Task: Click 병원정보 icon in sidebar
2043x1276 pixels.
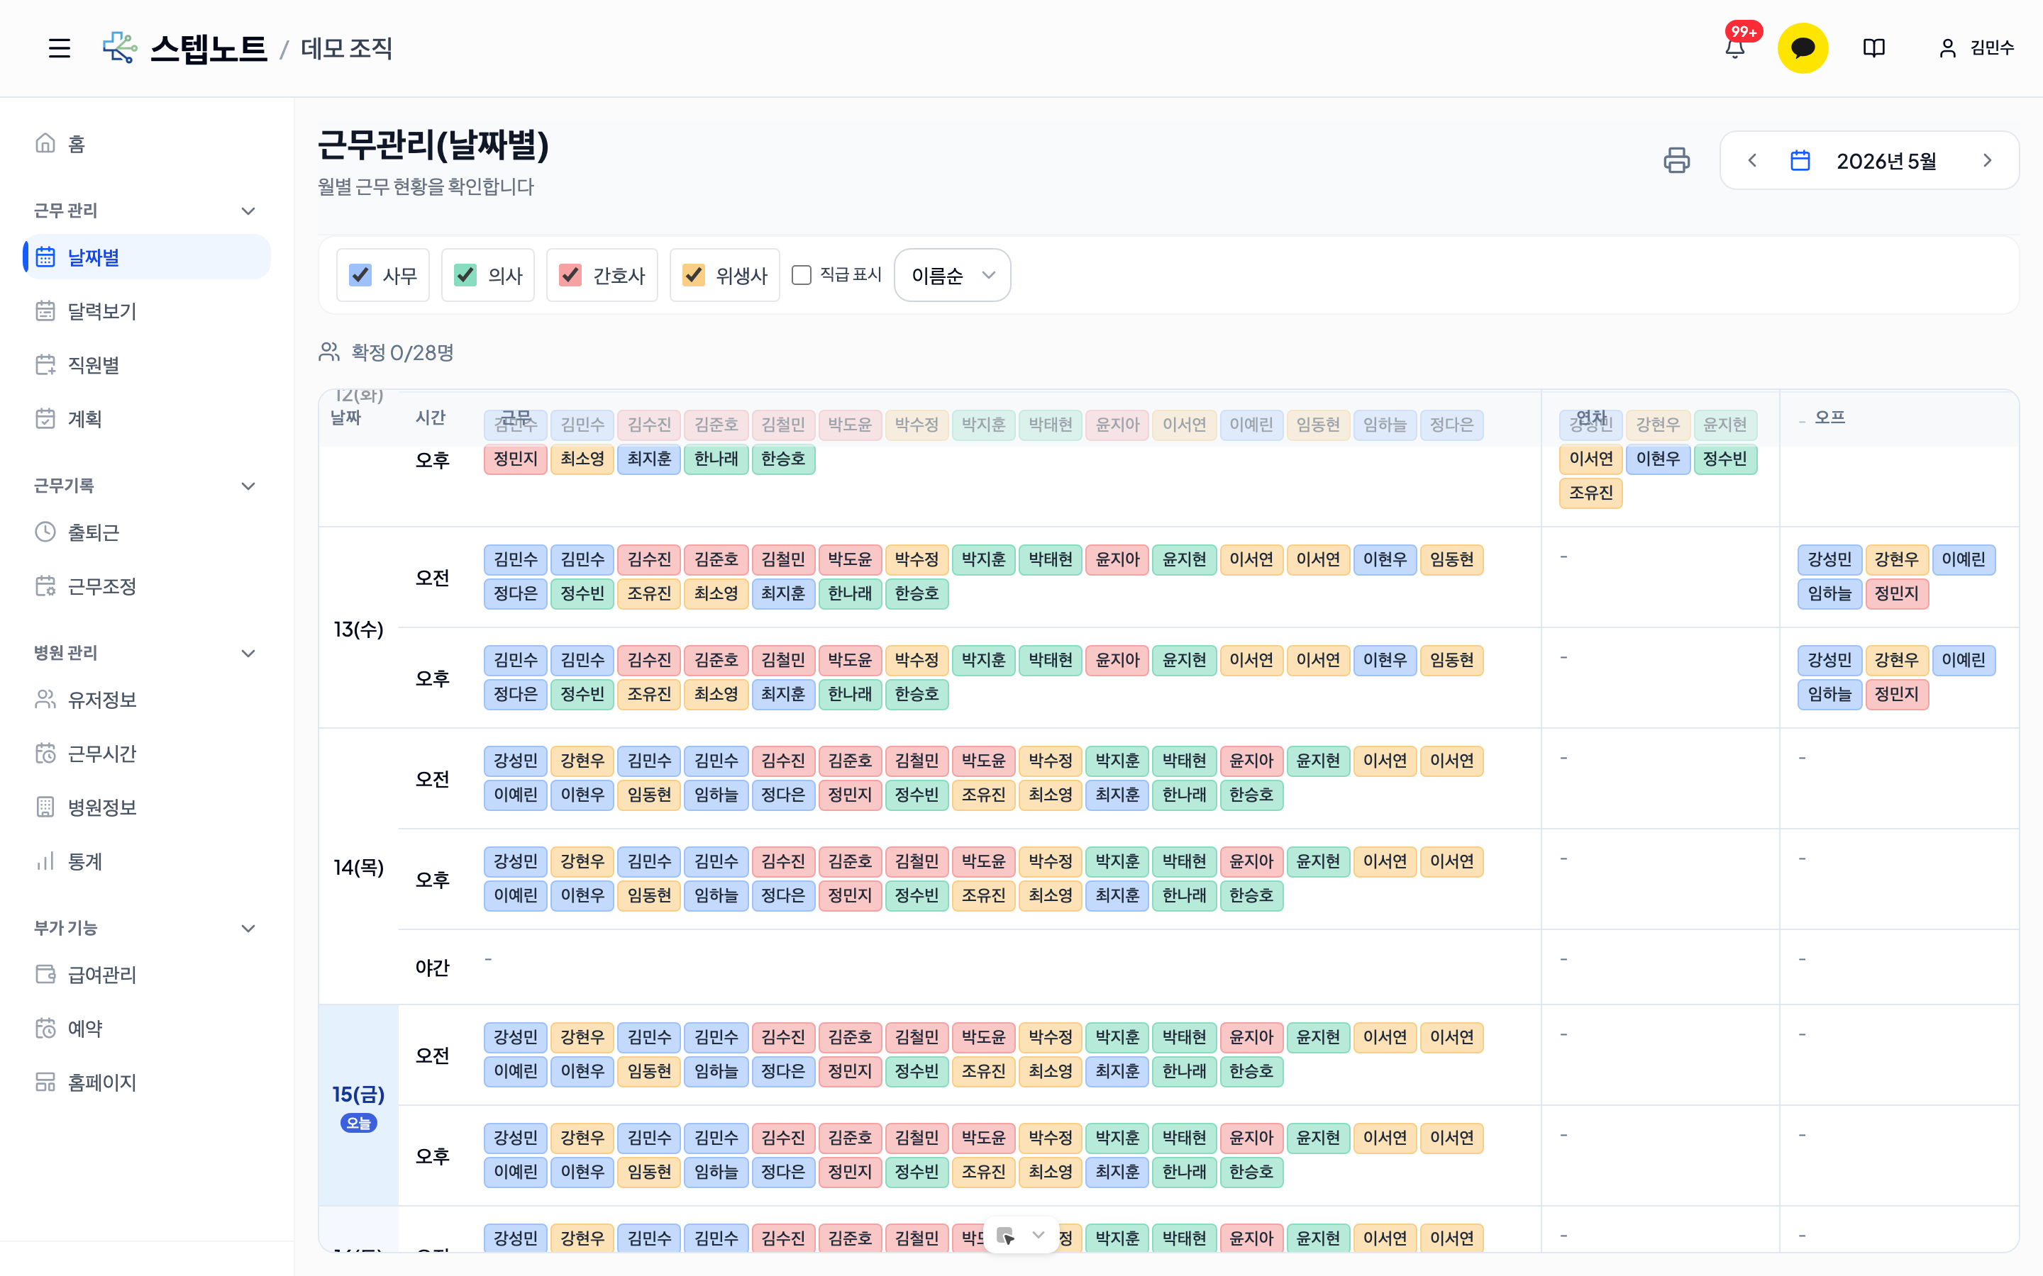Action: 45,807
